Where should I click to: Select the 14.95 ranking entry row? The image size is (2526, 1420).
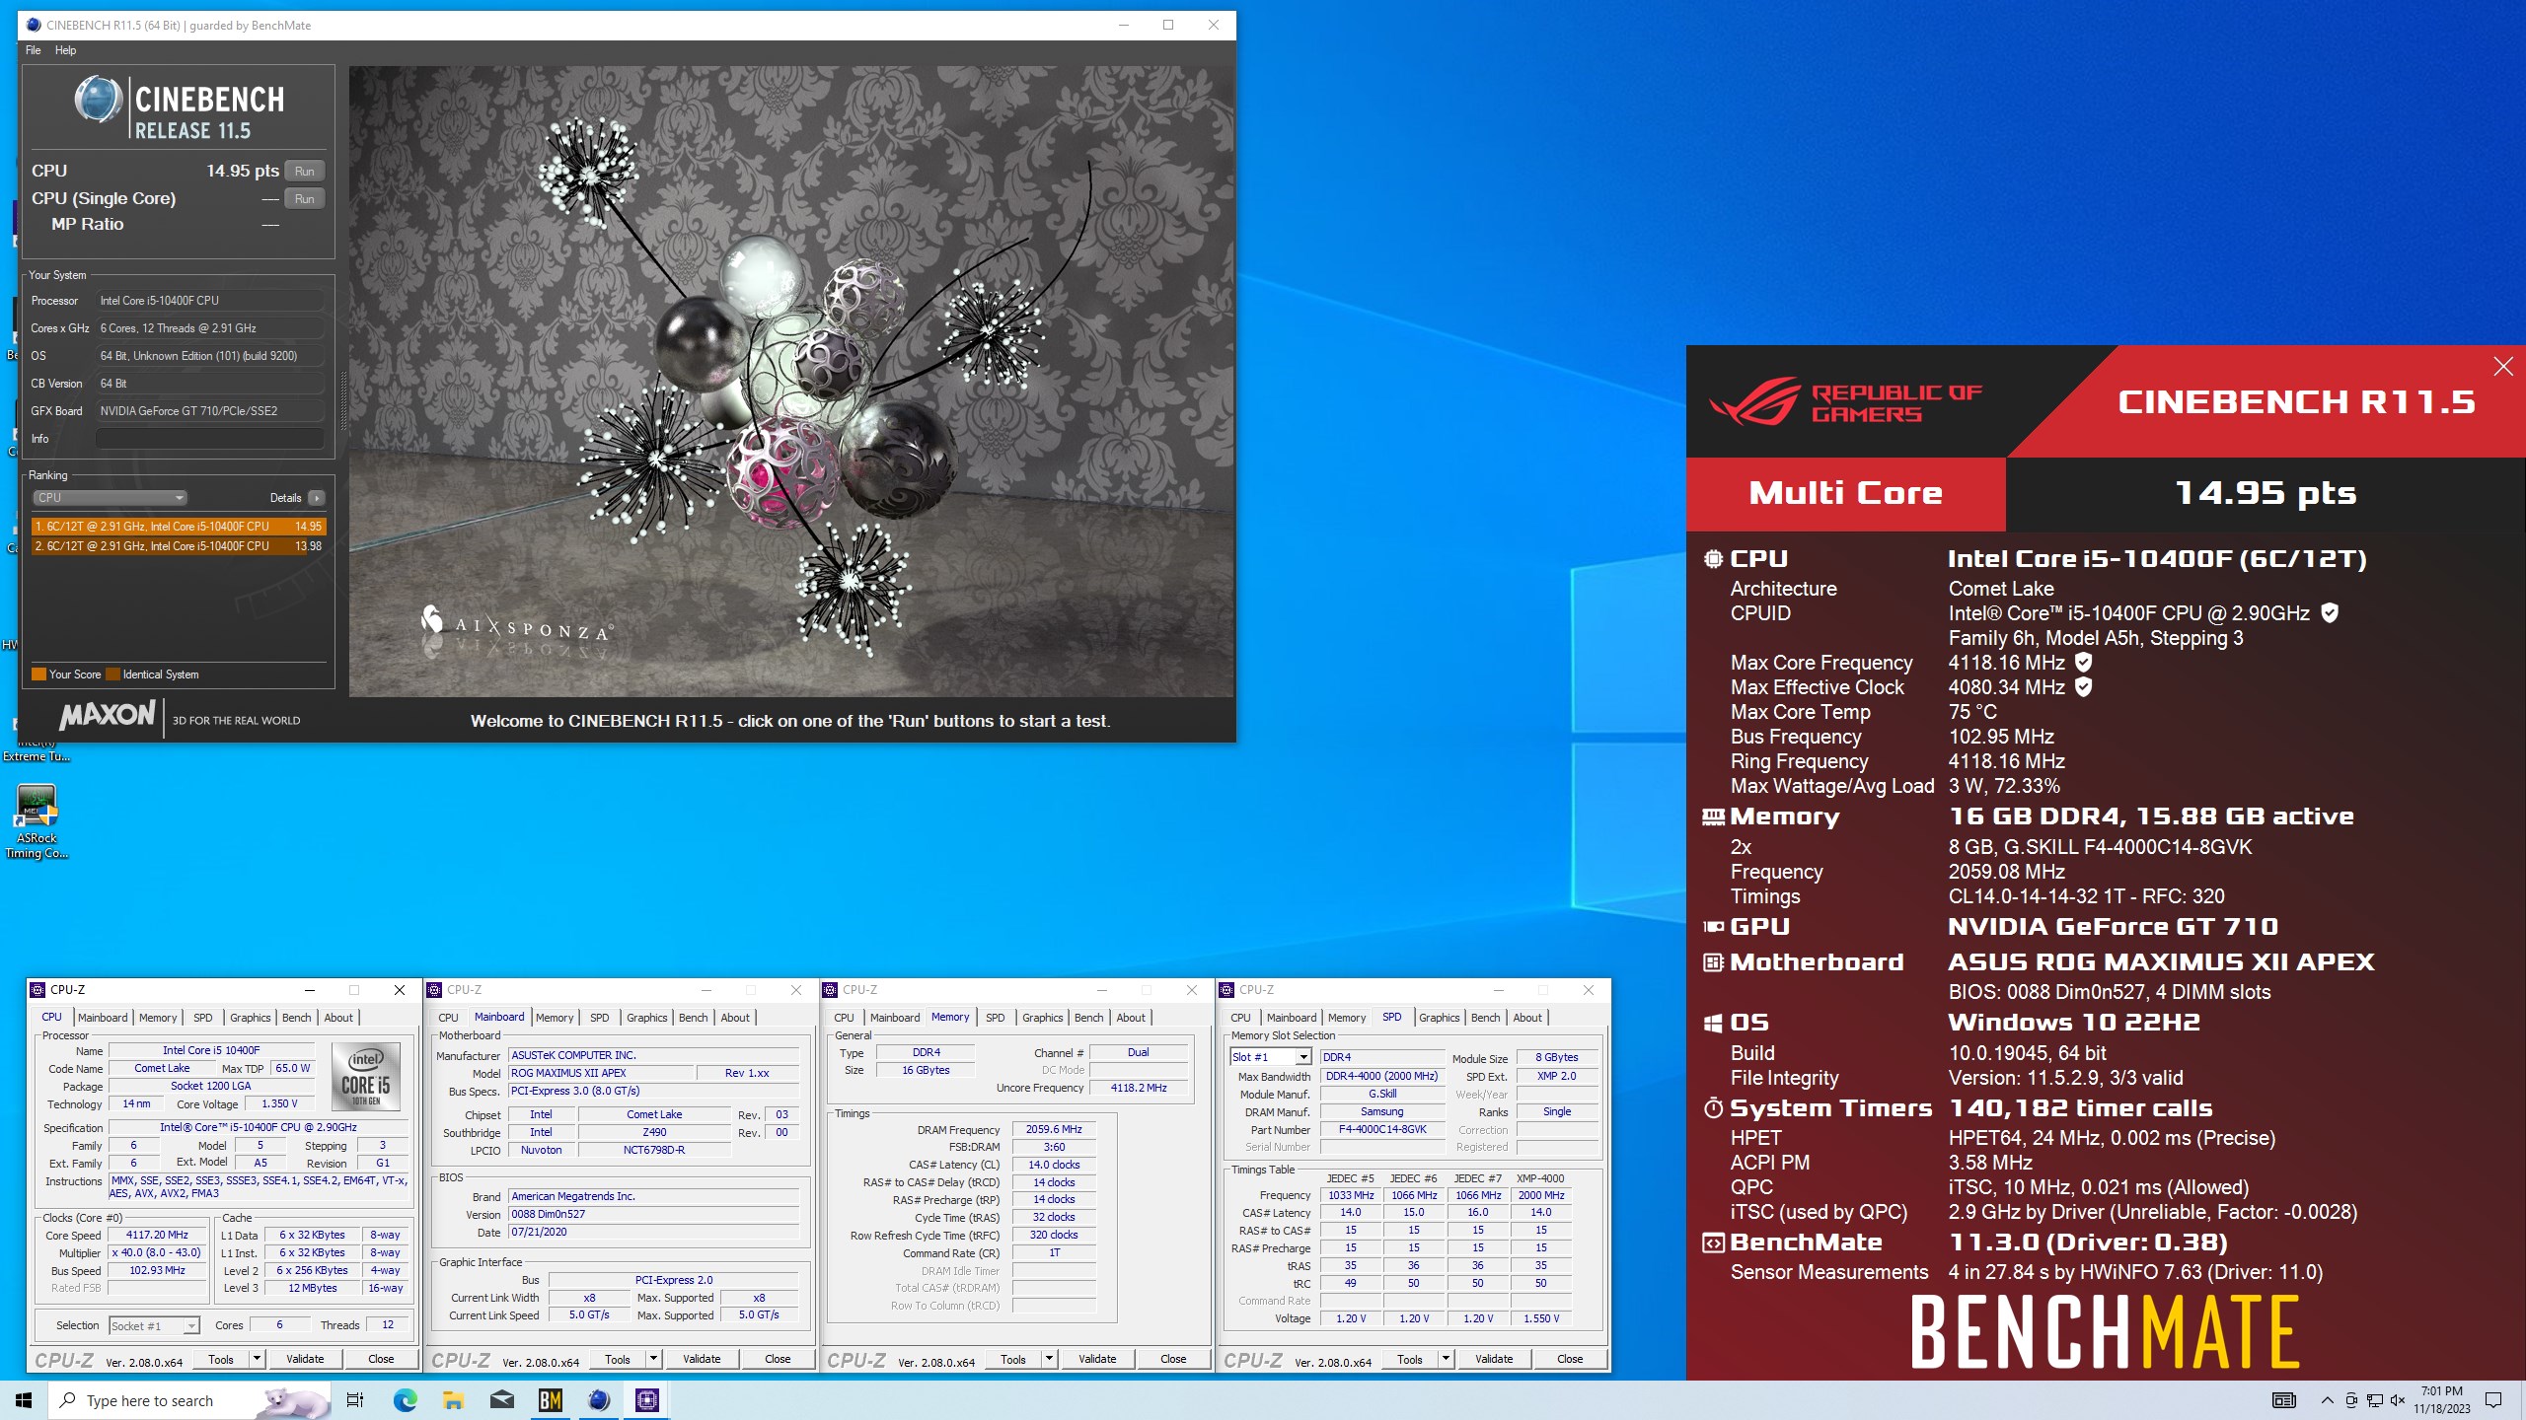(x=178, y=527)
